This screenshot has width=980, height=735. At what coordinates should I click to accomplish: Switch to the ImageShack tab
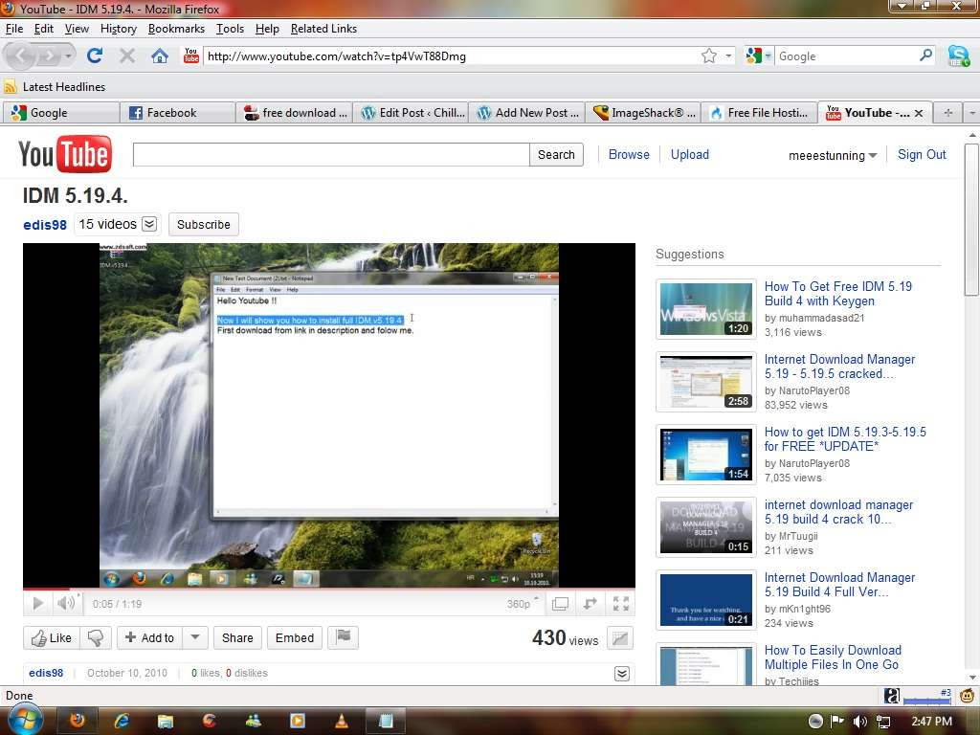click(x=643, y=113)
